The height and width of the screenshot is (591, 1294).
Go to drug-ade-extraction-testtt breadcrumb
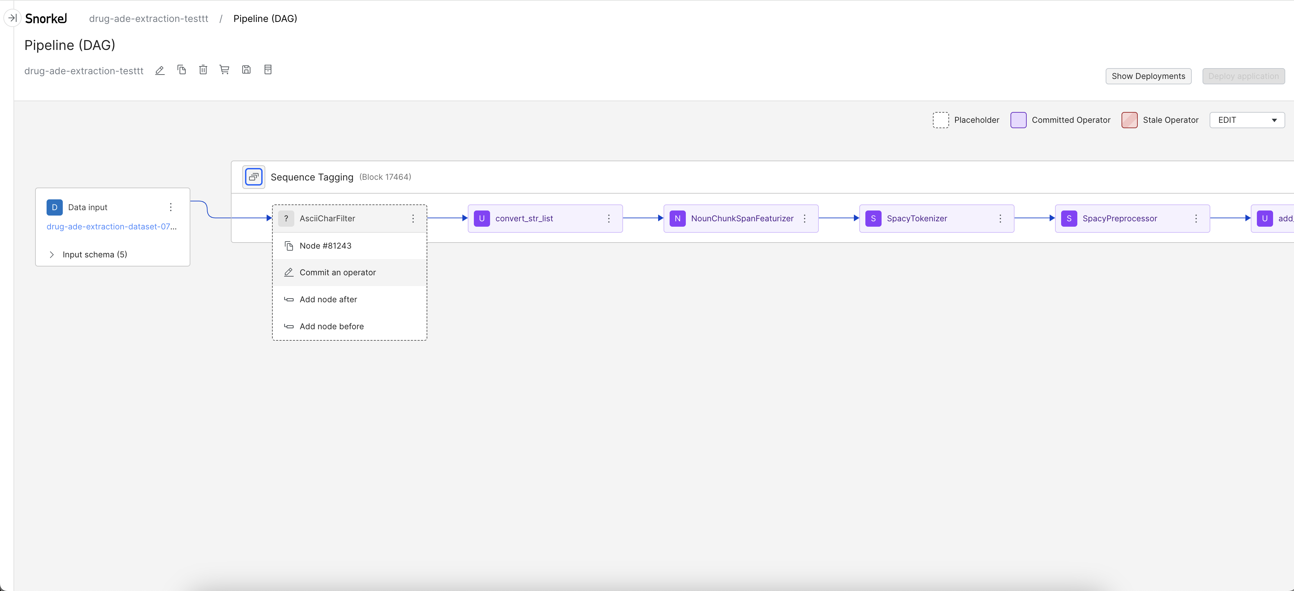[149, 19]
